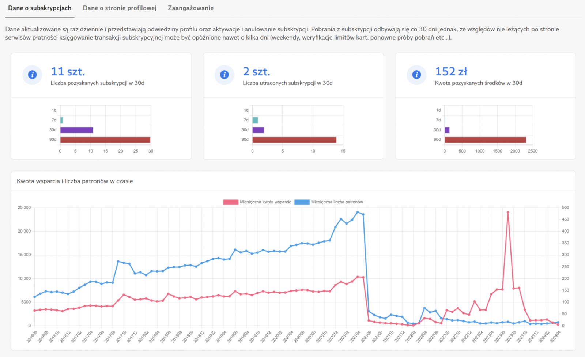This screenshot has height=357, width=585.
Task: Toggle the Miesięczna liczba patronów legend swatch
Action: (302, 202)
